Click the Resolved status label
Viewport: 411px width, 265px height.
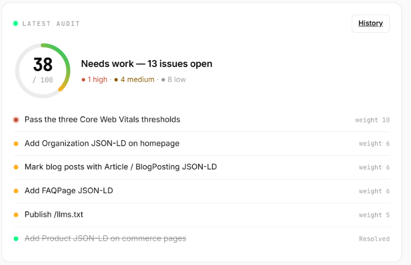pyautogui.click(x=375, y=239)
